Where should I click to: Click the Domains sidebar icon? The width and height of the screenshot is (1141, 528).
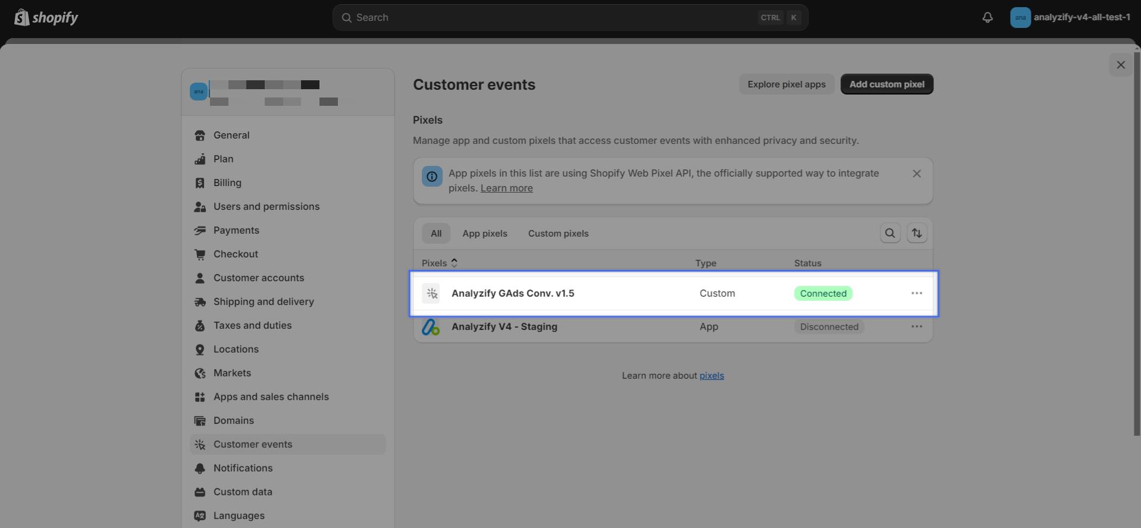pos(200,420)
